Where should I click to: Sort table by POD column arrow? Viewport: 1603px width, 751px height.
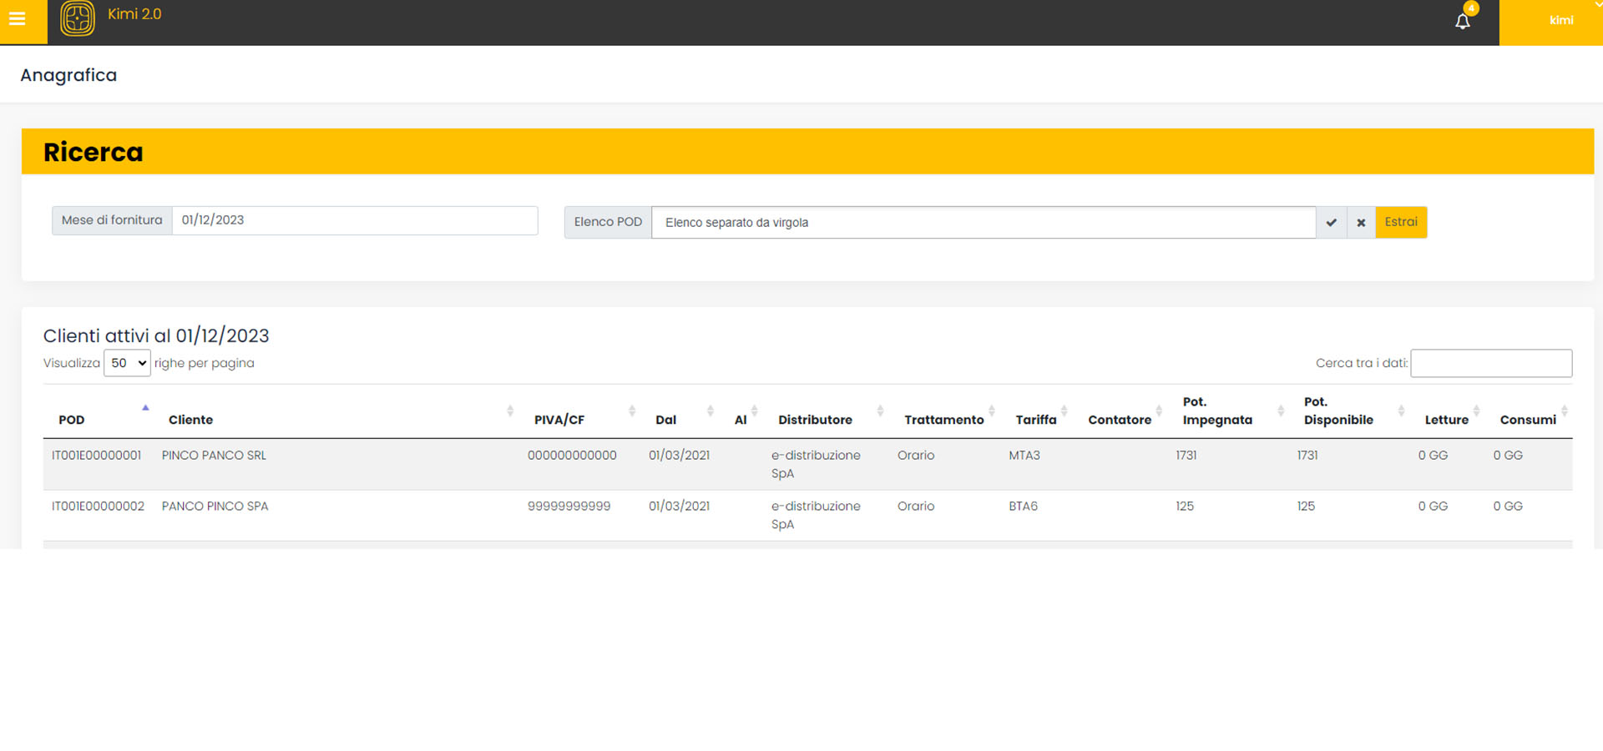[x=145, y=409]
